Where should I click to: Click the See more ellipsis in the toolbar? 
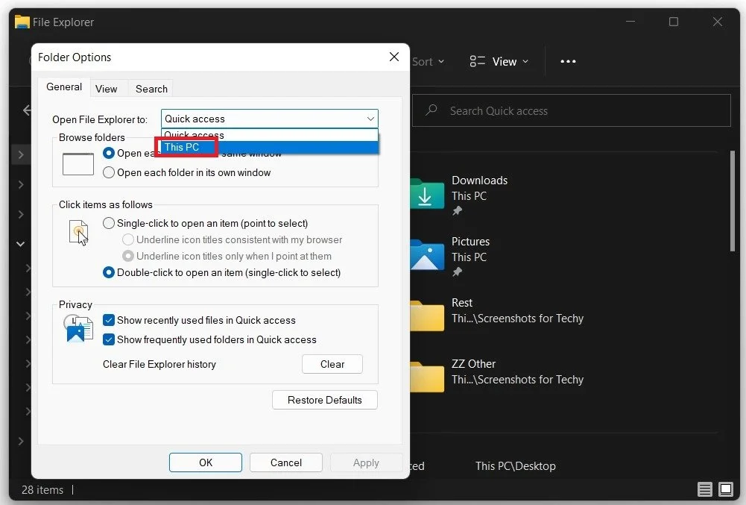[x=568, y=61]
